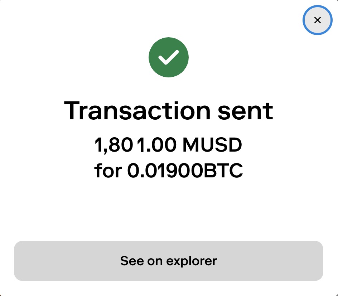Open See on explorer

[169, 261]
